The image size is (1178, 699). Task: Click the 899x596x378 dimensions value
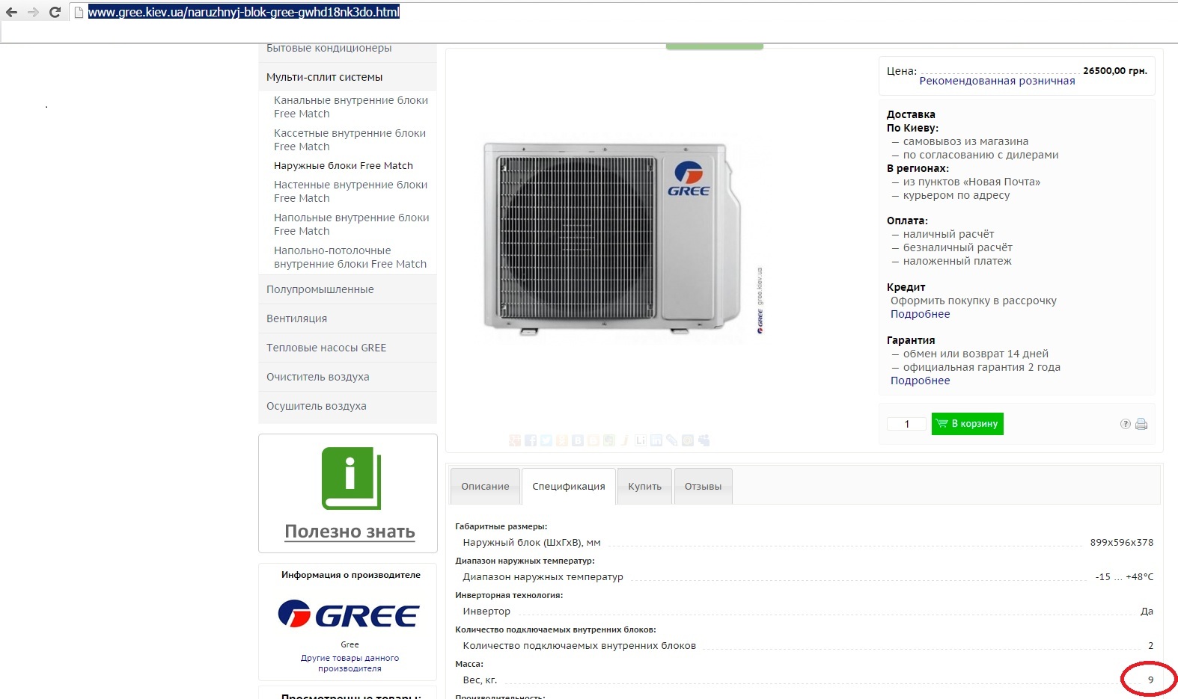click(x=1121, y=542)
